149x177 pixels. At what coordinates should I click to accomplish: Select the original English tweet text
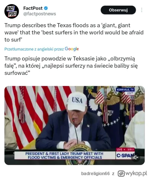coord(74,32)
